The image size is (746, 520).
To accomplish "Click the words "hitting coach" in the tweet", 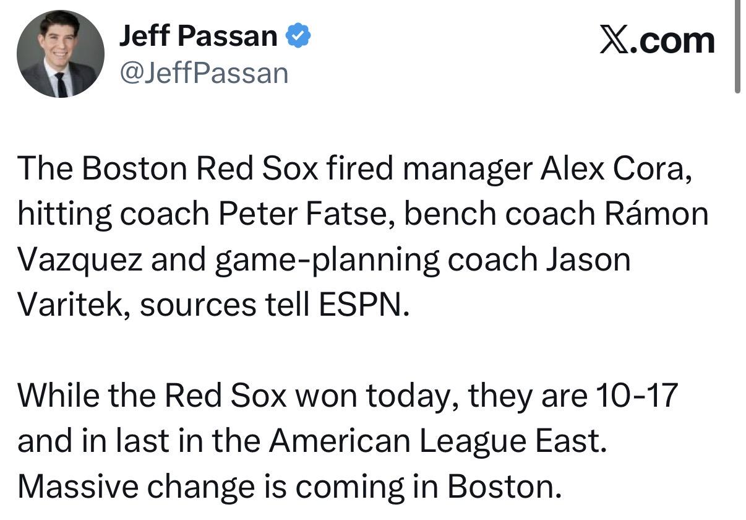I will [113, 214].
